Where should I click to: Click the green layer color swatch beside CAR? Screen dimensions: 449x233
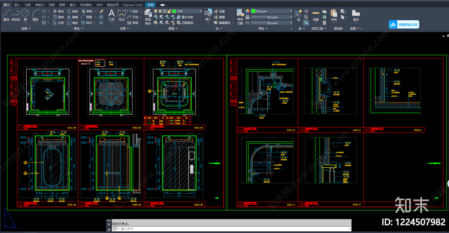point(174,11)
